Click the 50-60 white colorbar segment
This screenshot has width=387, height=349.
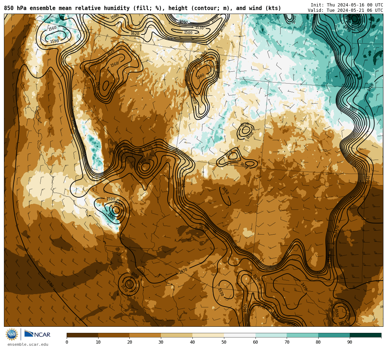[x=240, y=335]
